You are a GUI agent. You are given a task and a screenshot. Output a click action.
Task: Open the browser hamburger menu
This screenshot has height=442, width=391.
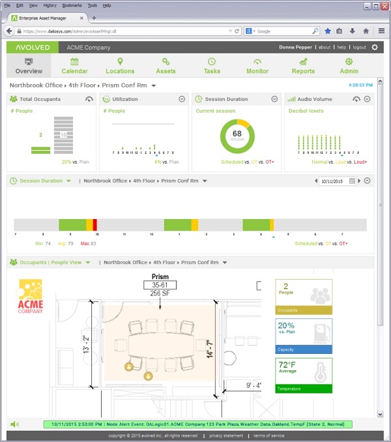(381, 31)
